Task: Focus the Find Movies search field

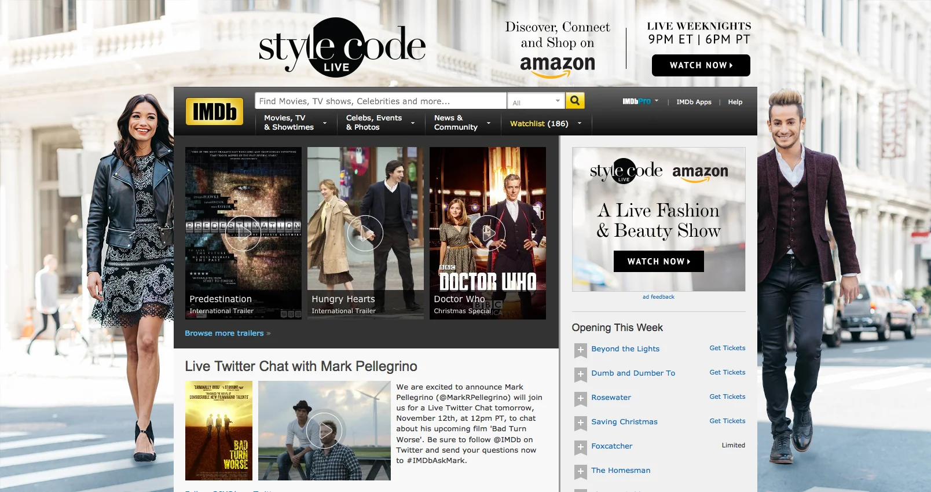Action: click(x=381, y=101)
